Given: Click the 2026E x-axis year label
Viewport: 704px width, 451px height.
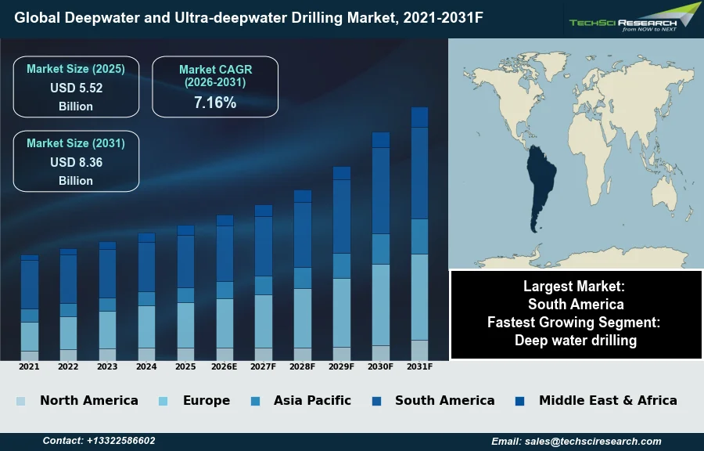Looking at the screenshot, I should pyautogui.click(x=224, y=366).
